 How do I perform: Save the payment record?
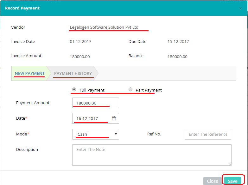(232, 181)
